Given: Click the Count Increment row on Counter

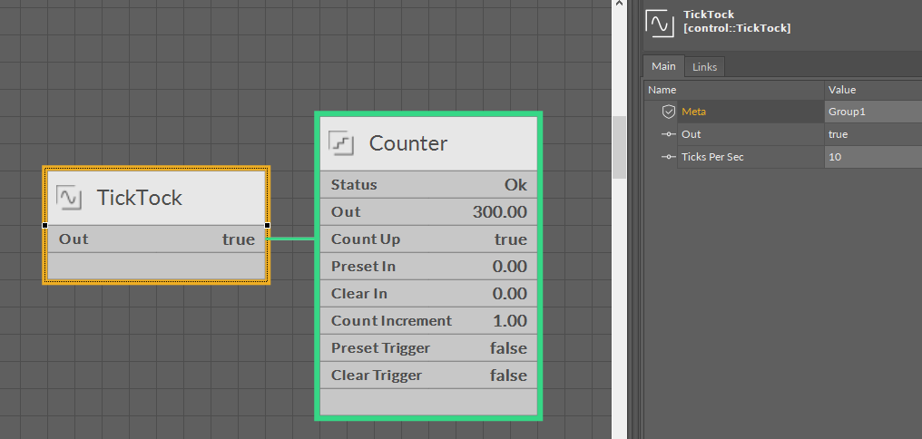Looking at the screenshot, I should click(x=428, y=321).
